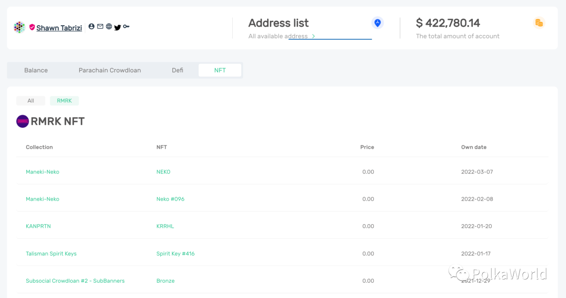566x298 pixels.
Task: Click the Collection column header
Action: 39,147
